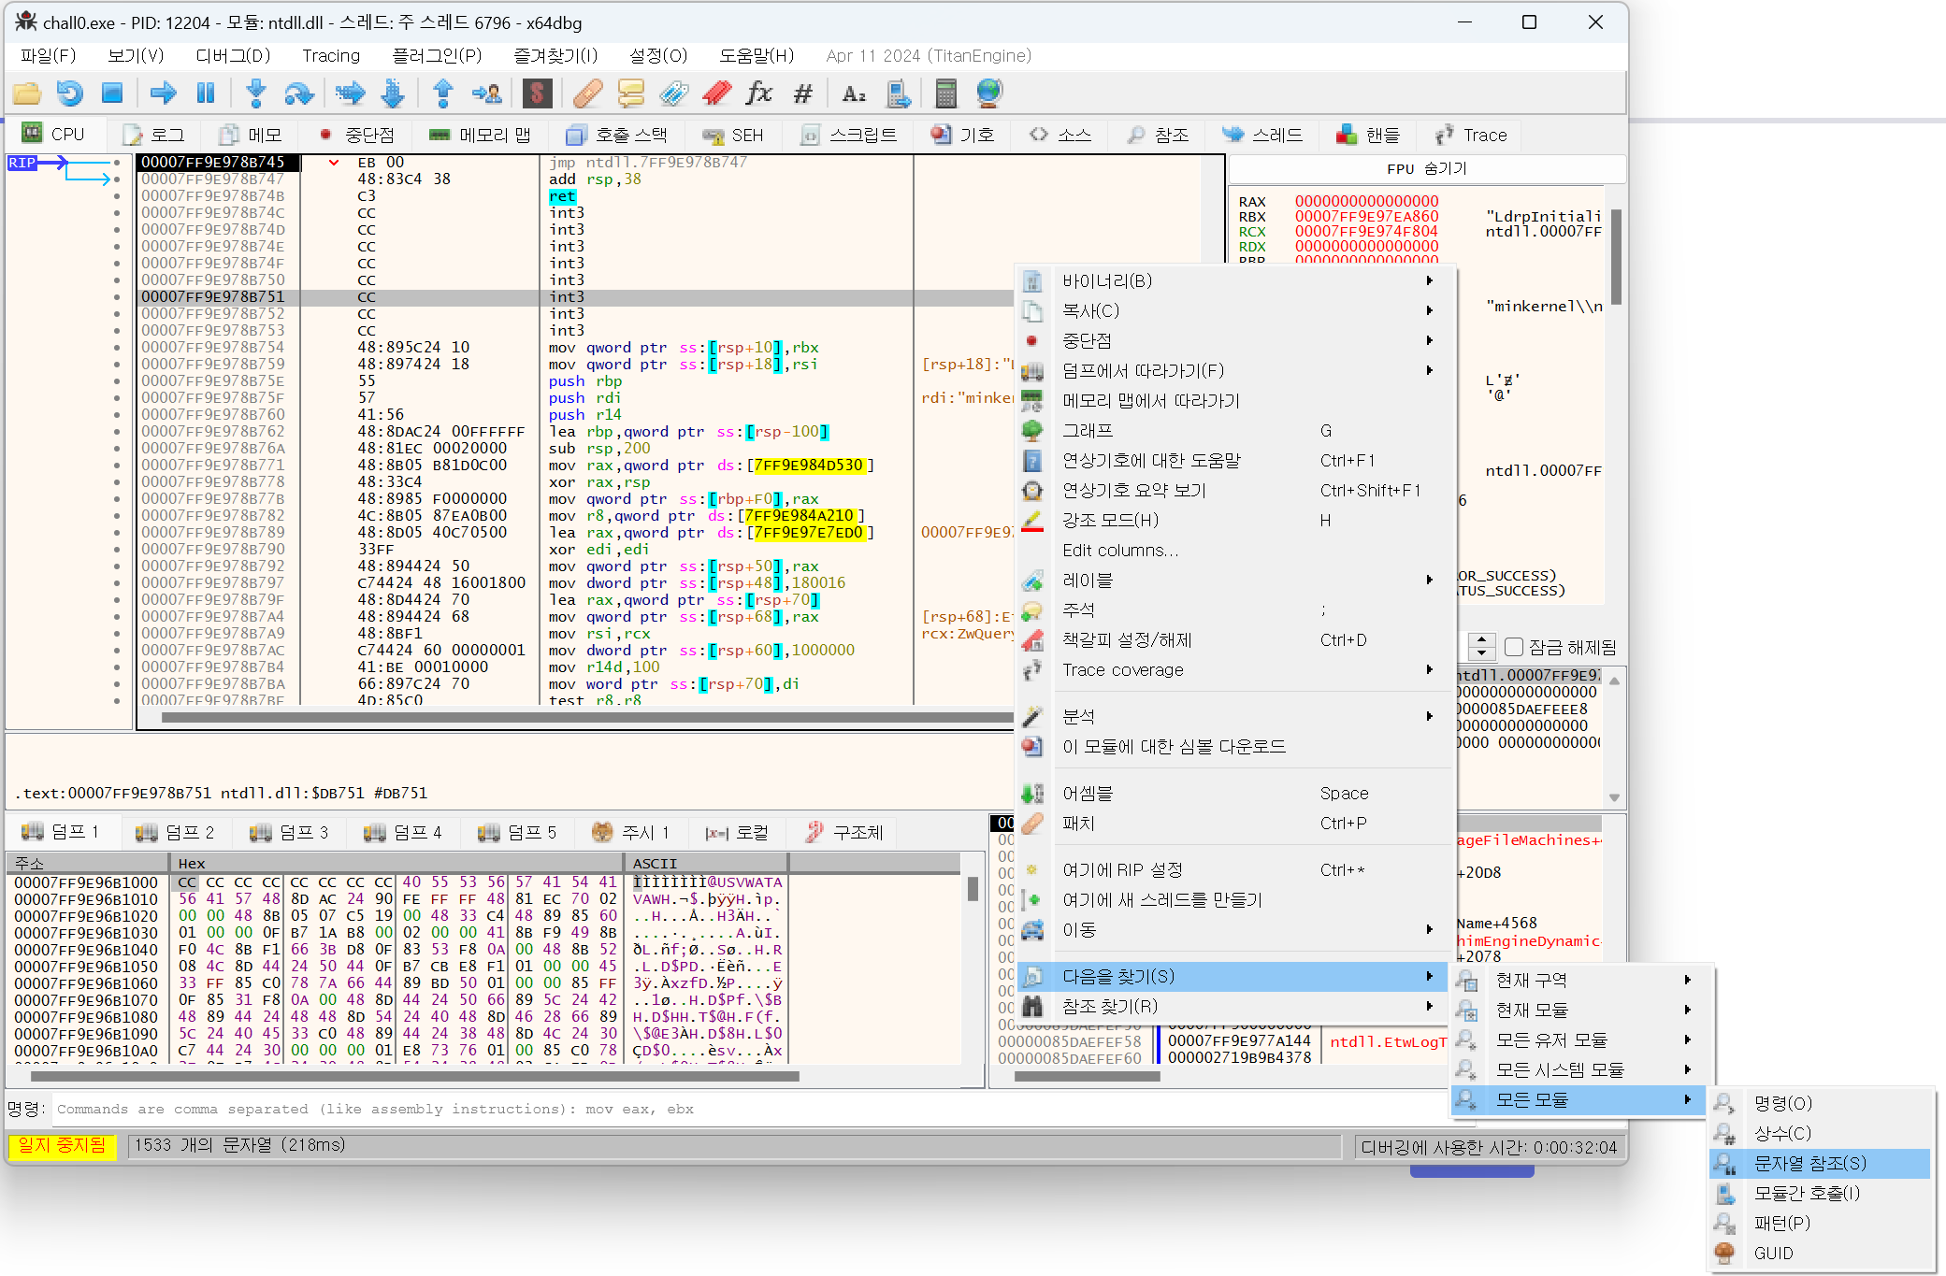The width and height of the screenshot is (1946, 1276).
Task: Run the program with the arrow icon
Action: tap(163, 93)
